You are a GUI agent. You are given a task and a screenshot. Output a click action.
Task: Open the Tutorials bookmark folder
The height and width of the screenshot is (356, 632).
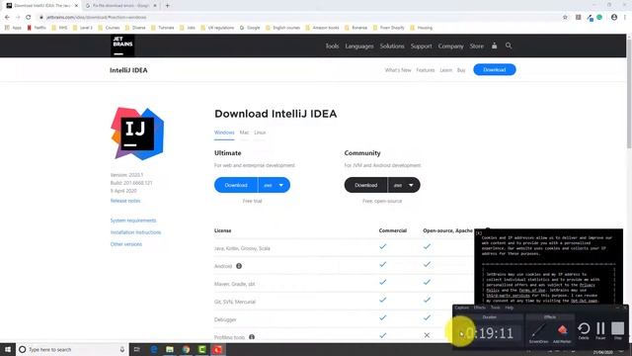[x=163, y=28]
